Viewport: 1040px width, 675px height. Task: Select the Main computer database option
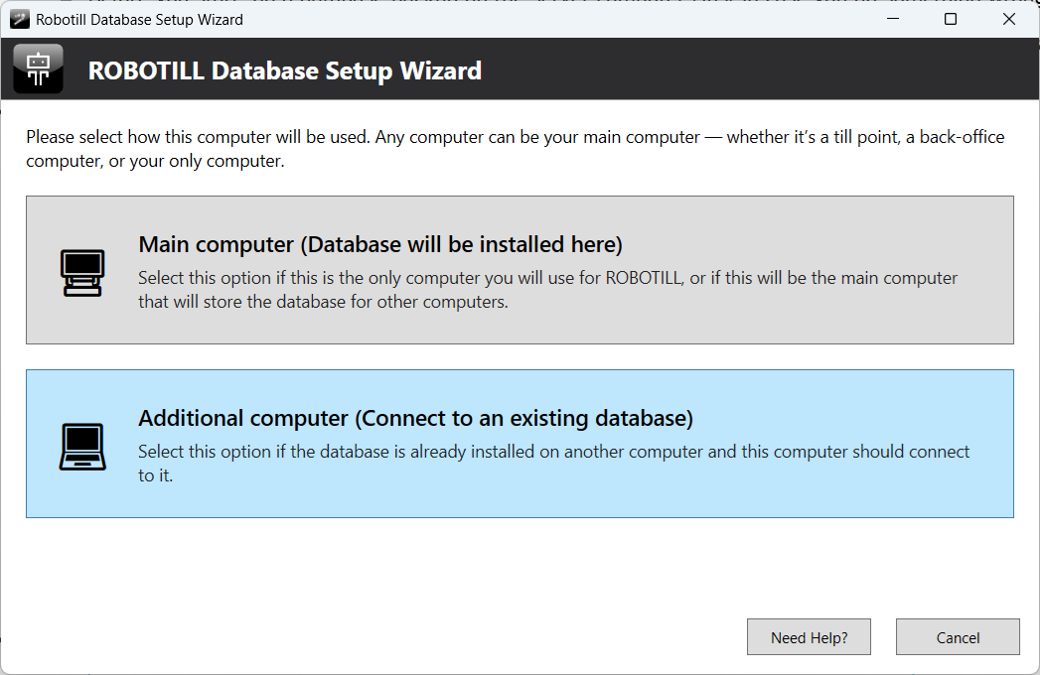coord(520,269)
